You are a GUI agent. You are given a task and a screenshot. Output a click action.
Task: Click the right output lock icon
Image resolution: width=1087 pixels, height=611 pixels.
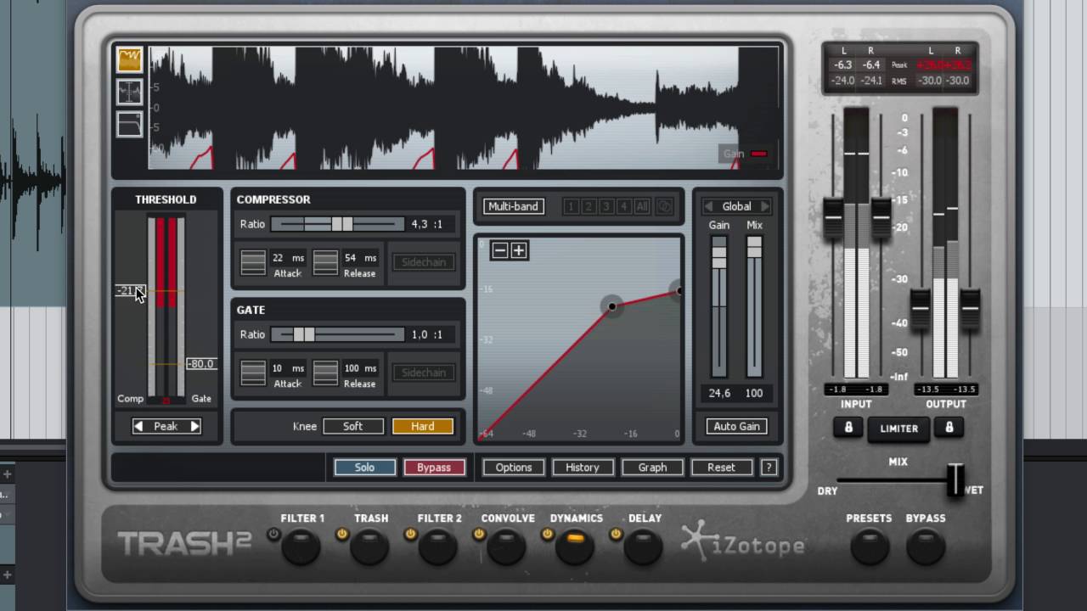949,428
